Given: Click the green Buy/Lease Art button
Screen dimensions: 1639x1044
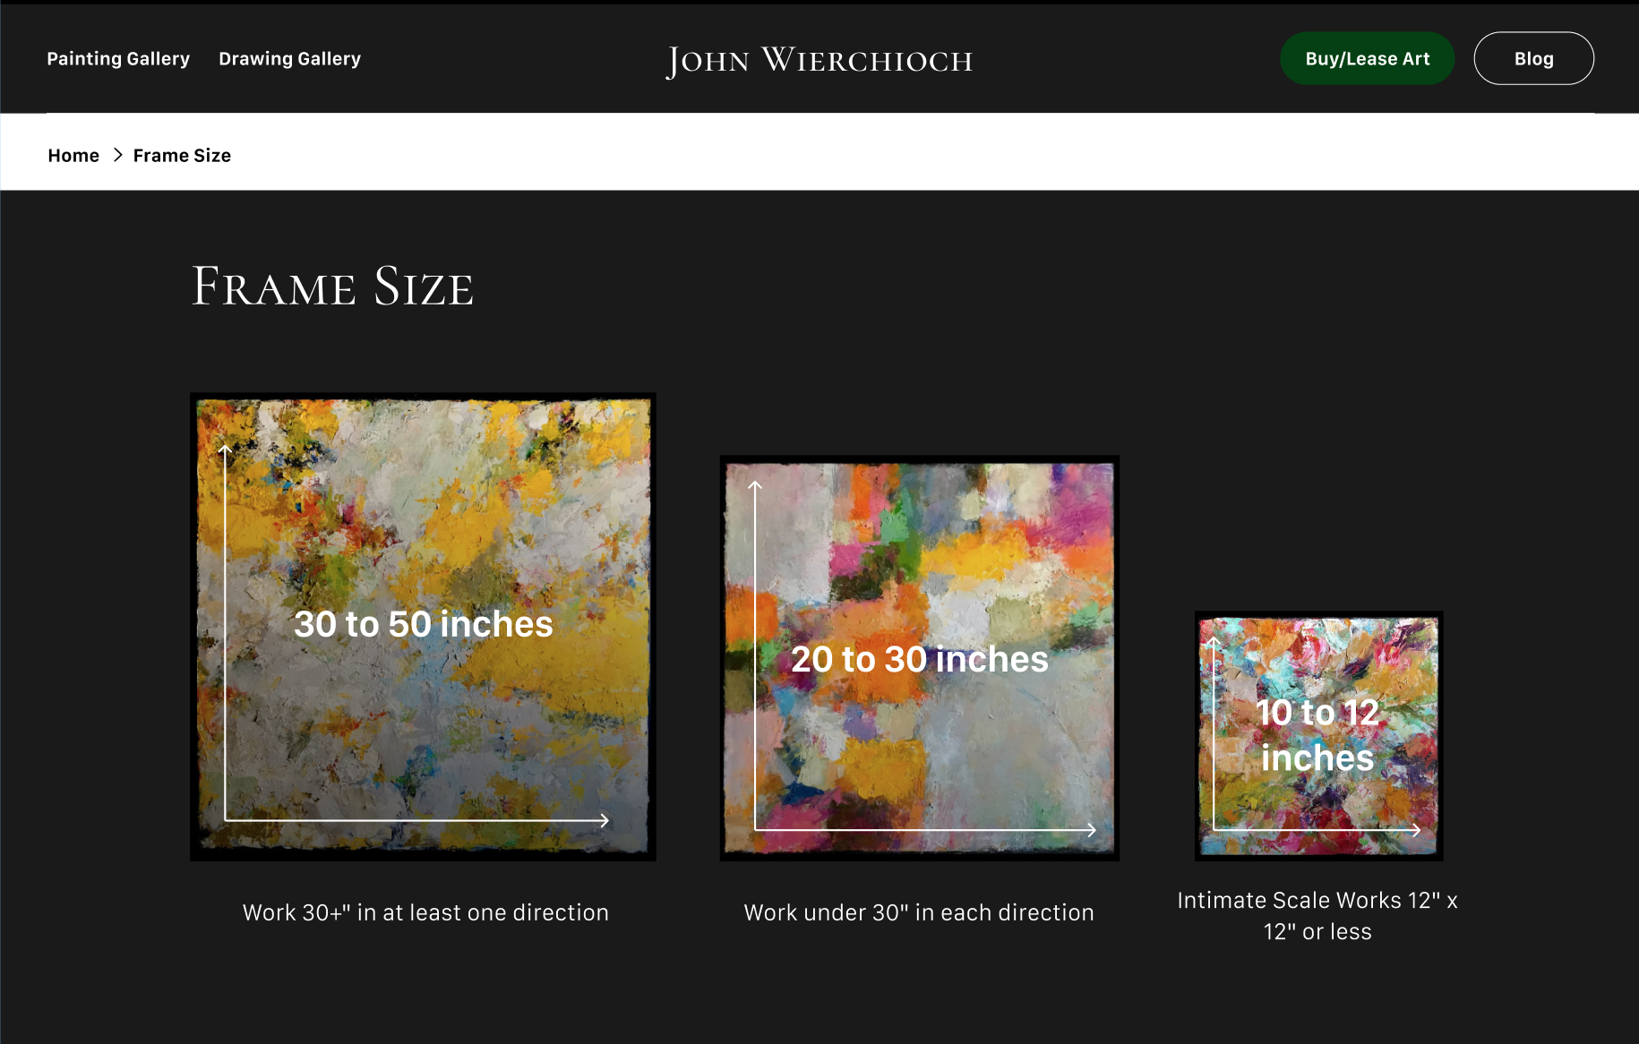Looking at the screenshot, I should coord(1367,59).
